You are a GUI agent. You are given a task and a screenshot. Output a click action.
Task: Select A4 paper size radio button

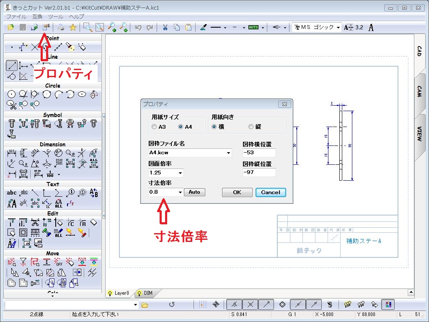[181, 127]
